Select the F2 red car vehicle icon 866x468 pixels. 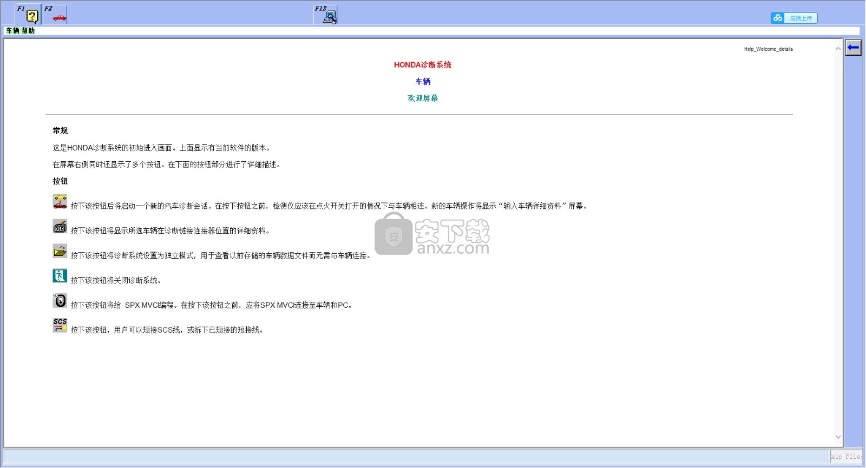(55, 15)
